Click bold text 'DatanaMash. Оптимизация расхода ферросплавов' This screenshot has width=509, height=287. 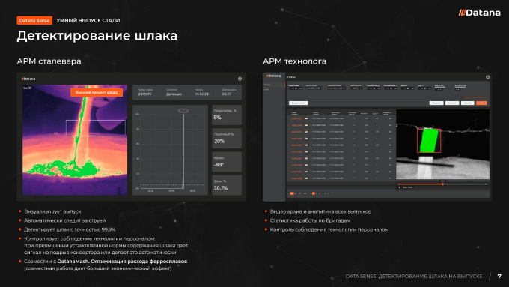pyautogui.click(x=122, y=262)
